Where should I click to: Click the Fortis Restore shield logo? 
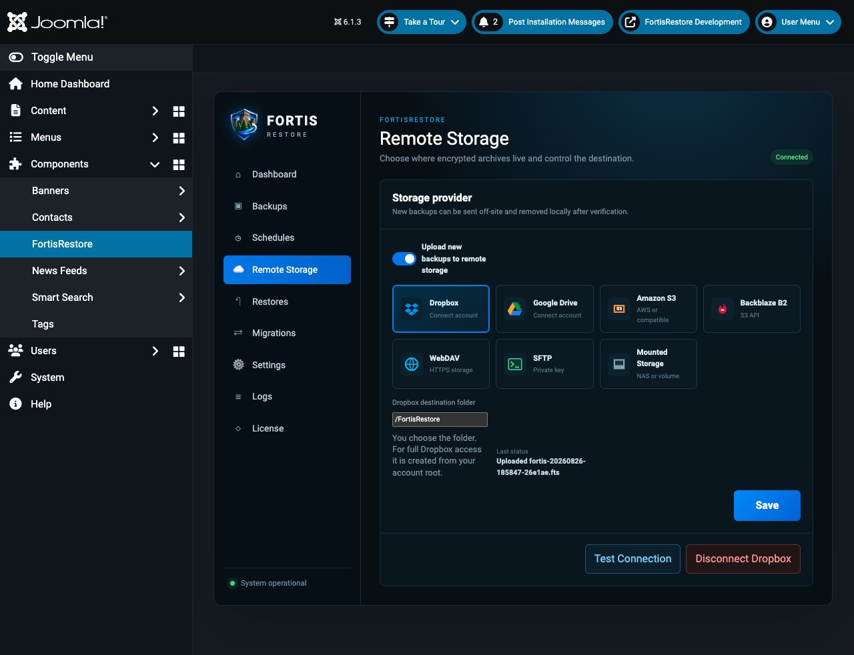click(244, 125)
